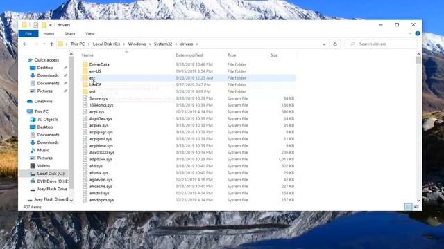Click navigation pane scroll down arrow
Viewport: 444px width, 249px height.
[71, 200]
